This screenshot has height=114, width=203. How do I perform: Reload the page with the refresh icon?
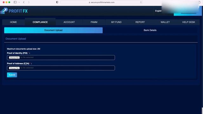click(x=141, y=2)
